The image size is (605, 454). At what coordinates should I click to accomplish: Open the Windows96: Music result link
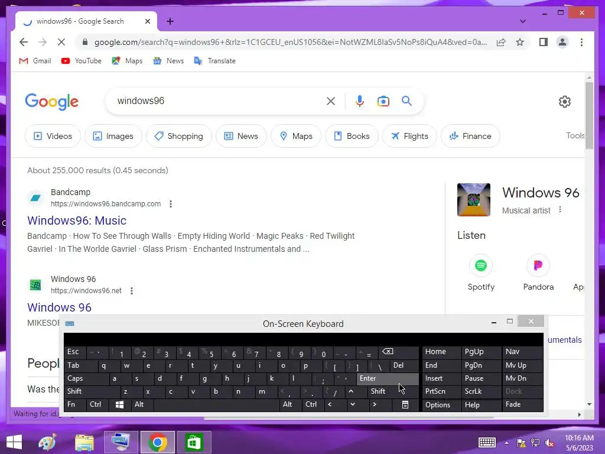pyautogui.click(x=77, y=220)
